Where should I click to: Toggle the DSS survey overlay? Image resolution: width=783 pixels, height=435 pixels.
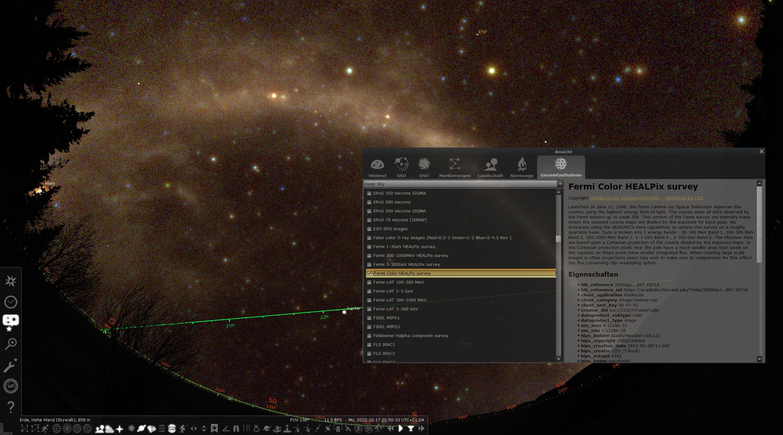coord(162,428)
